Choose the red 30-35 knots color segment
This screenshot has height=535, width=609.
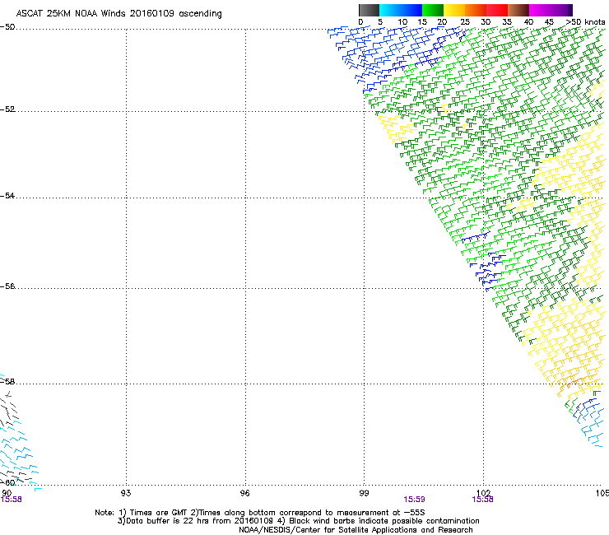pos(497,10)
